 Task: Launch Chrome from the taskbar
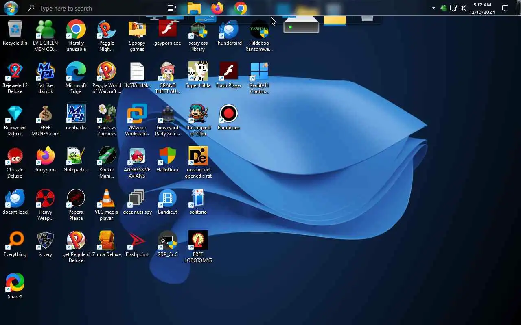pyautogui.click(x=241, y=8)
